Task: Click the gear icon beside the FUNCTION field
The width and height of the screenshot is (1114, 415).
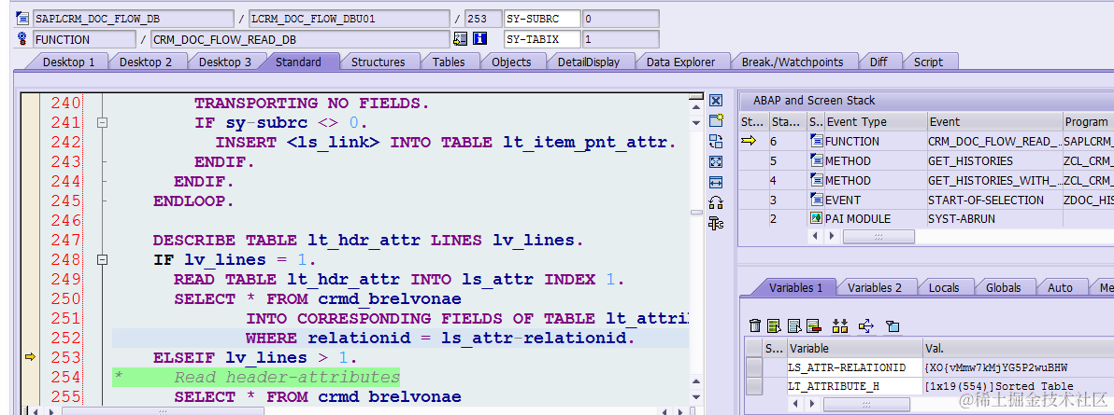Action: pyautogui.click(x=22, y=39)
